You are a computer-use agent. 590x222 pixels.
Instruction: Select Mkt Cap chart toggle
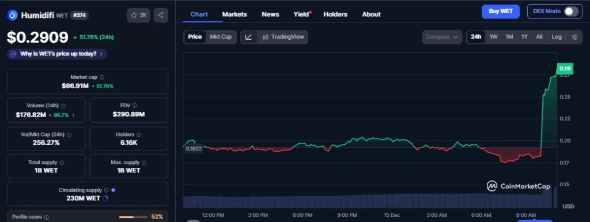pyautogui.click(x=221, y=37)
